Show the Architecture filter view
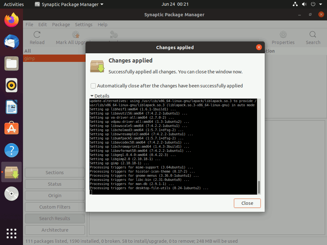 [x=55, y=230]
